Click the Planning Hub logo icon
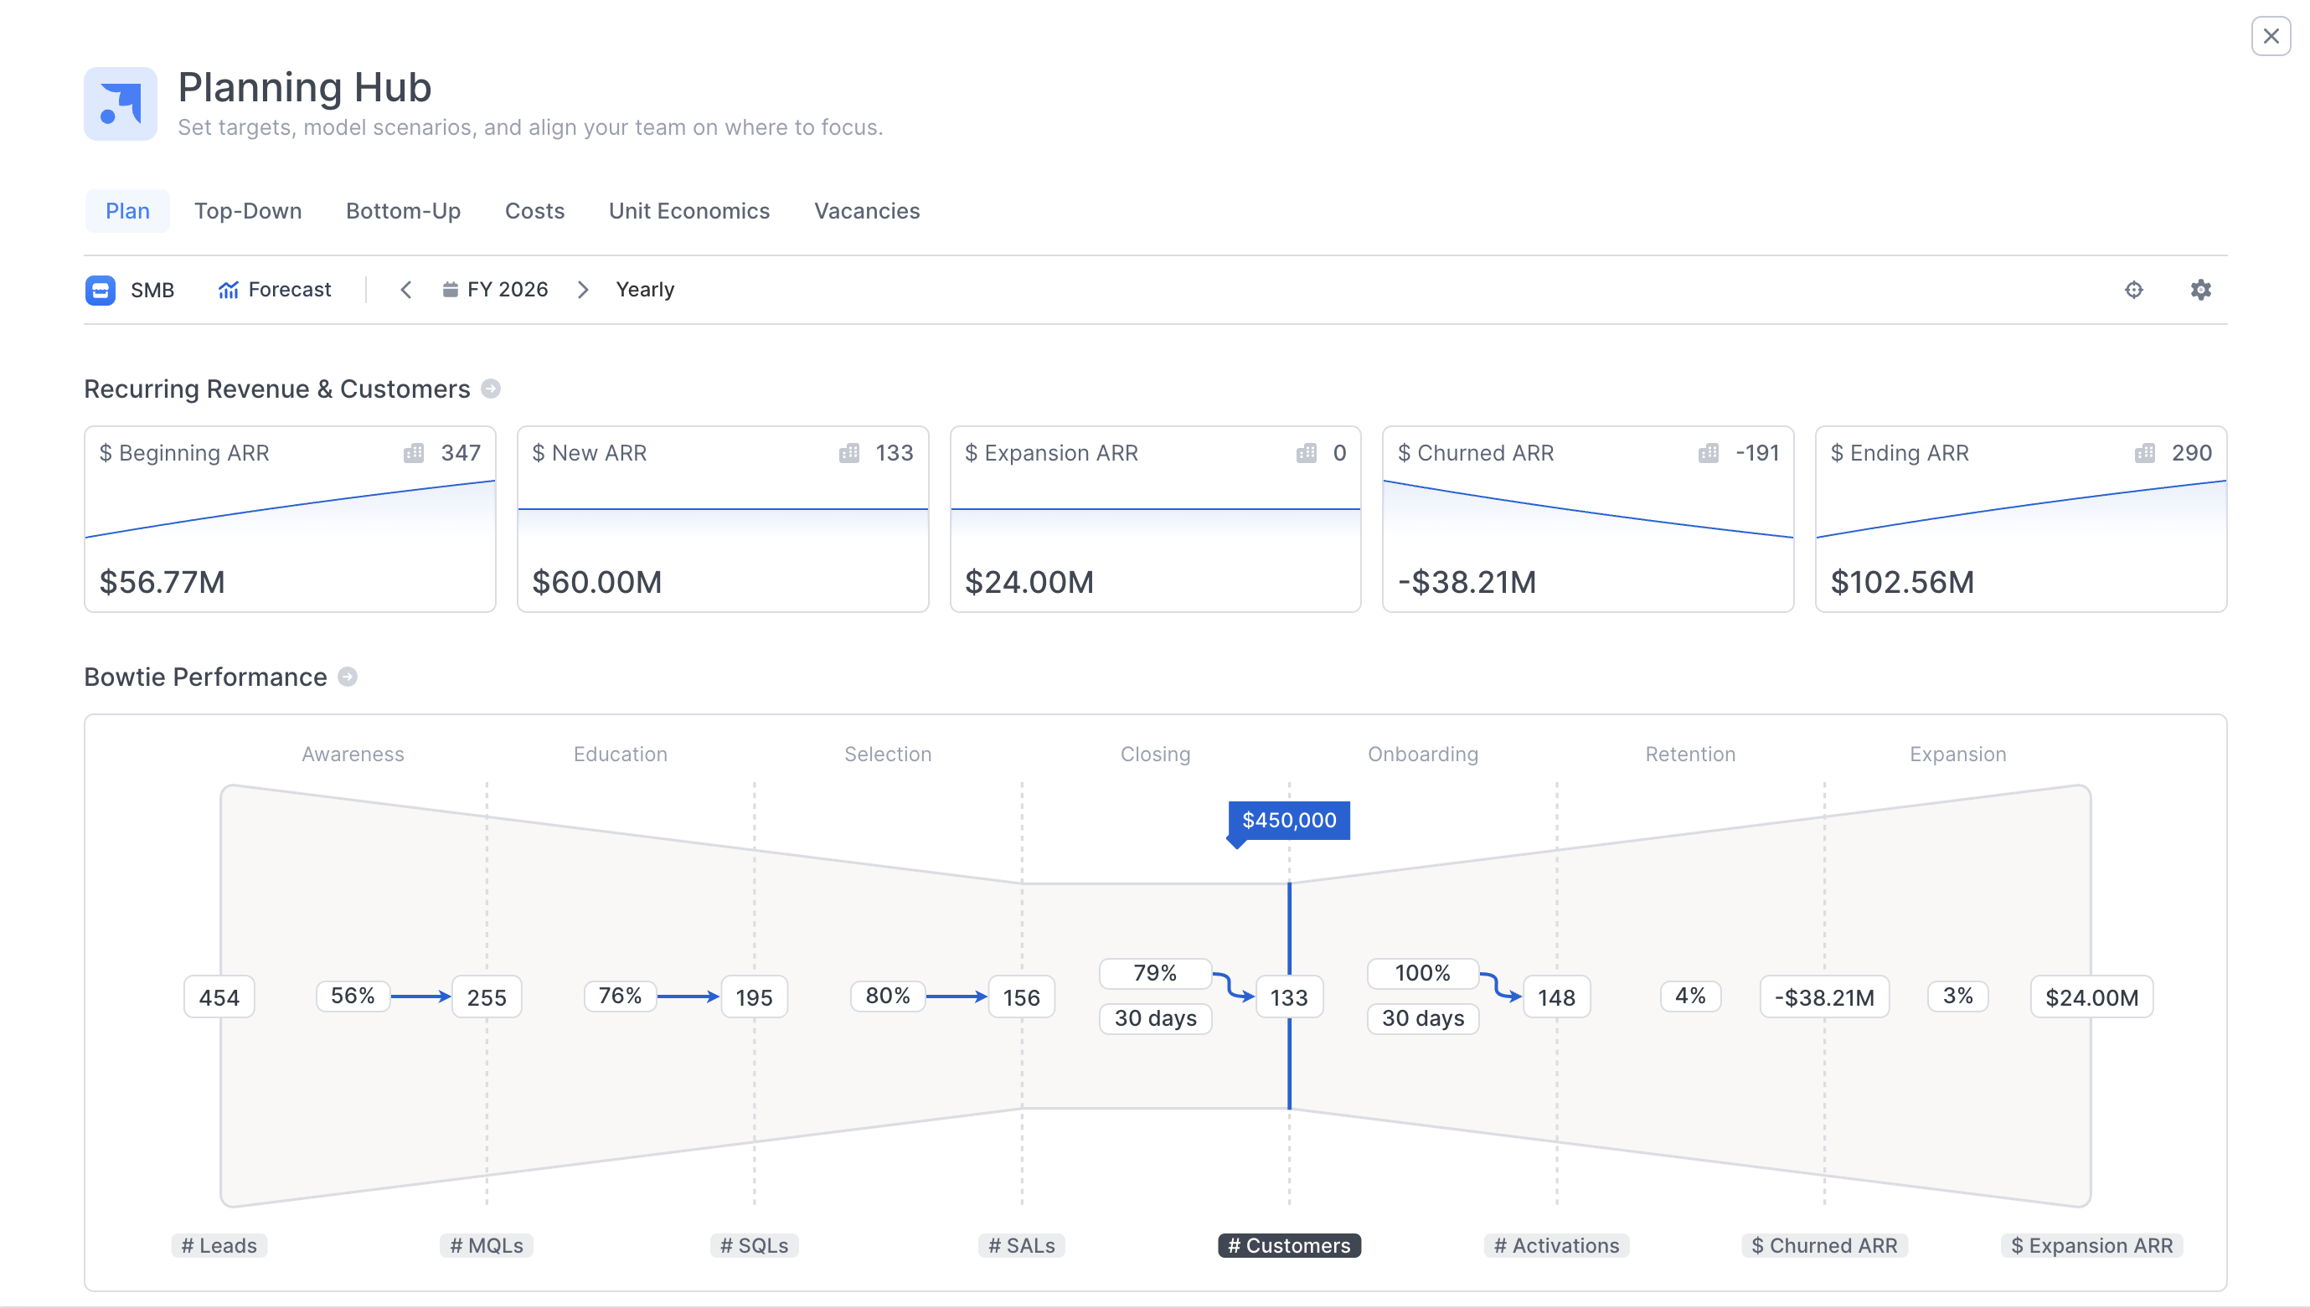 (x=120, y=103)
